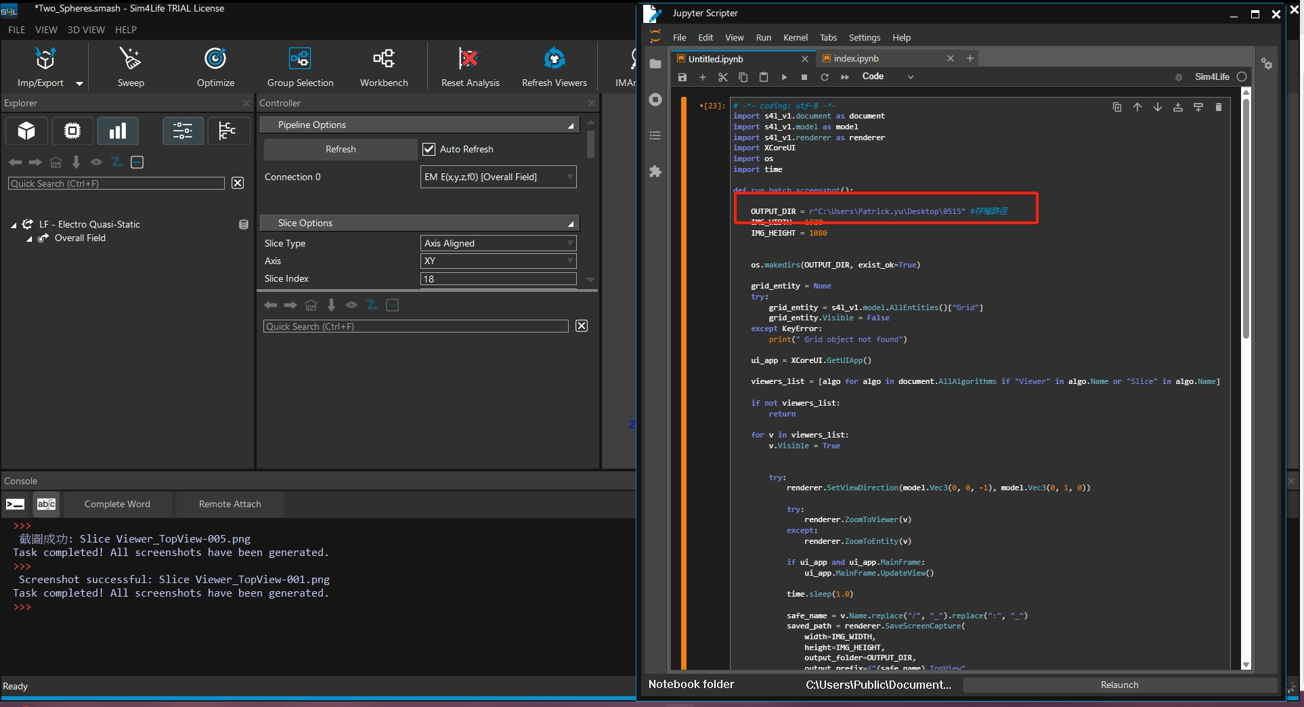Toggle visibility eye in Controller toolbar

(x=351, y=305)
